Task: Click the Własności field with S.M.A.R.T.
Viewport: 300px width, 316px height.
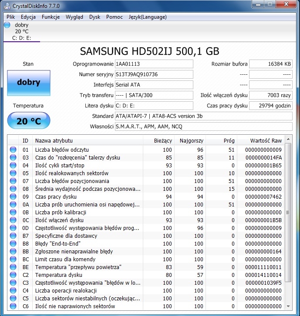Action: click(x=204, y=126)
